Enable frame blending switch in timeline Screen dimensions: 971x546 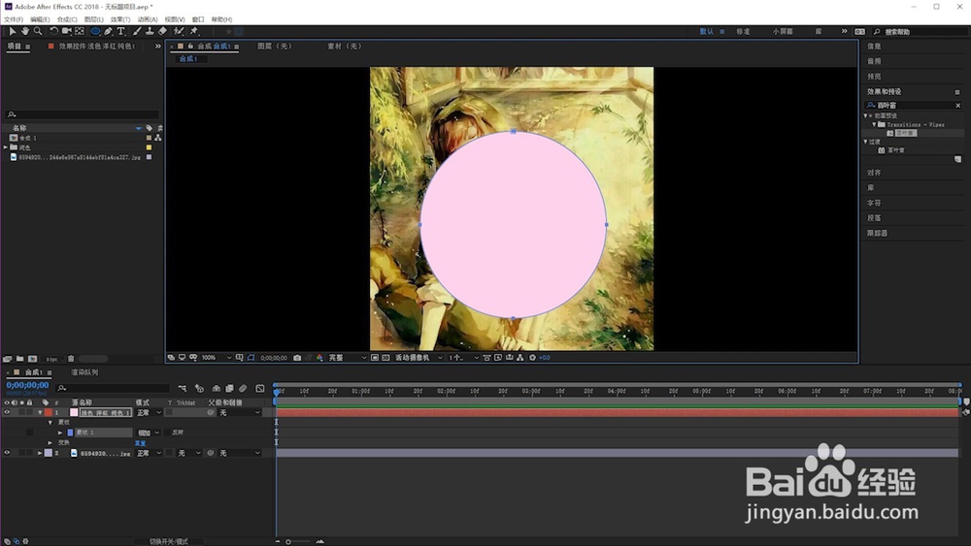[x=229, y=388]
